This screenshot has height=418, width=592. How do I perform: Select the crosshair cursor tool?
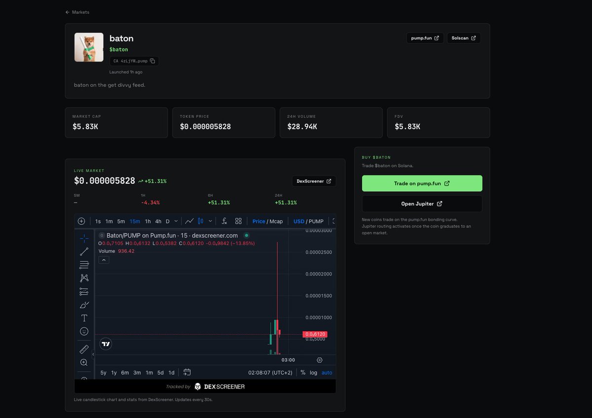84,238
